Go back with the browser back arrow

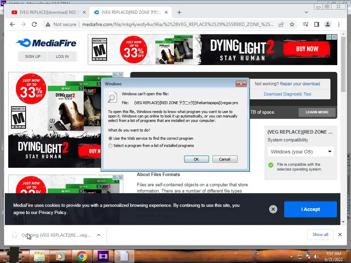tap(12, 24)
